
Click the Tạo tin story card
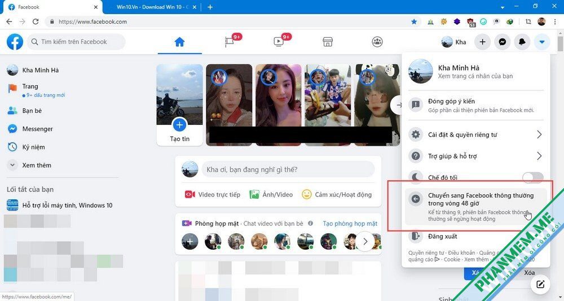point(179,105)
